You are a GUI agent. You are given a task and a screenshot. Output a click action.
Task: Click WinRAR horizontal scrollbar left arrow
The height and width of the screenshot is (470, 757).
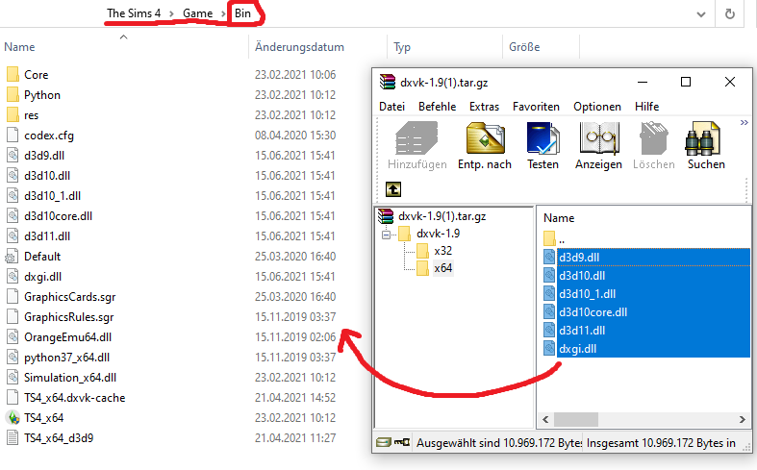click(545, 420)
